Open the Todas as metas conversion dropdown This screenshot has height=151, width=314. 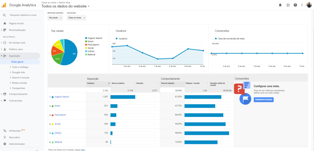[x=76, y=18]
